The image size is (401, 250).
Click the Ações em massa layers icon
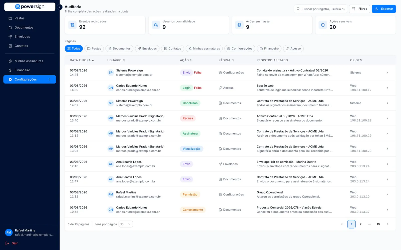coord(239,25)
